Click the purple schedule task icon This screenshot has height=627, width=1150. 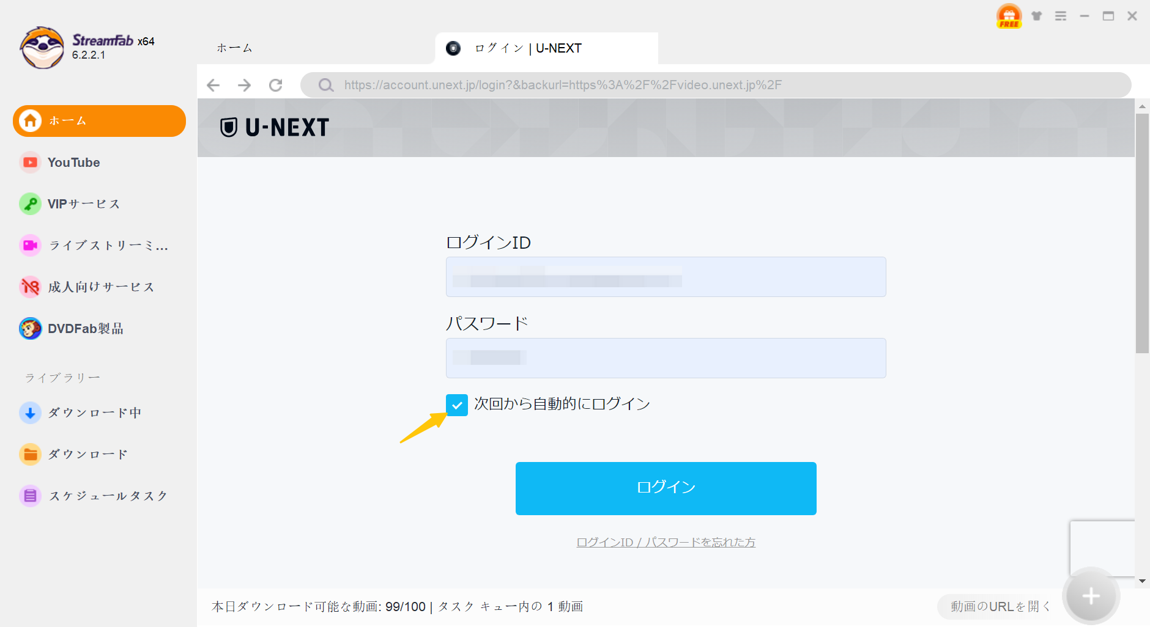(30, 496)
